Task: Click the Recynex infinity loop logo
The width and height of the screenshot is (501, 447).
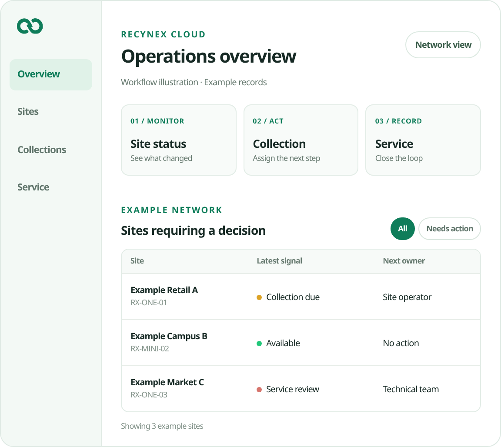Action: tap(30, 26)
